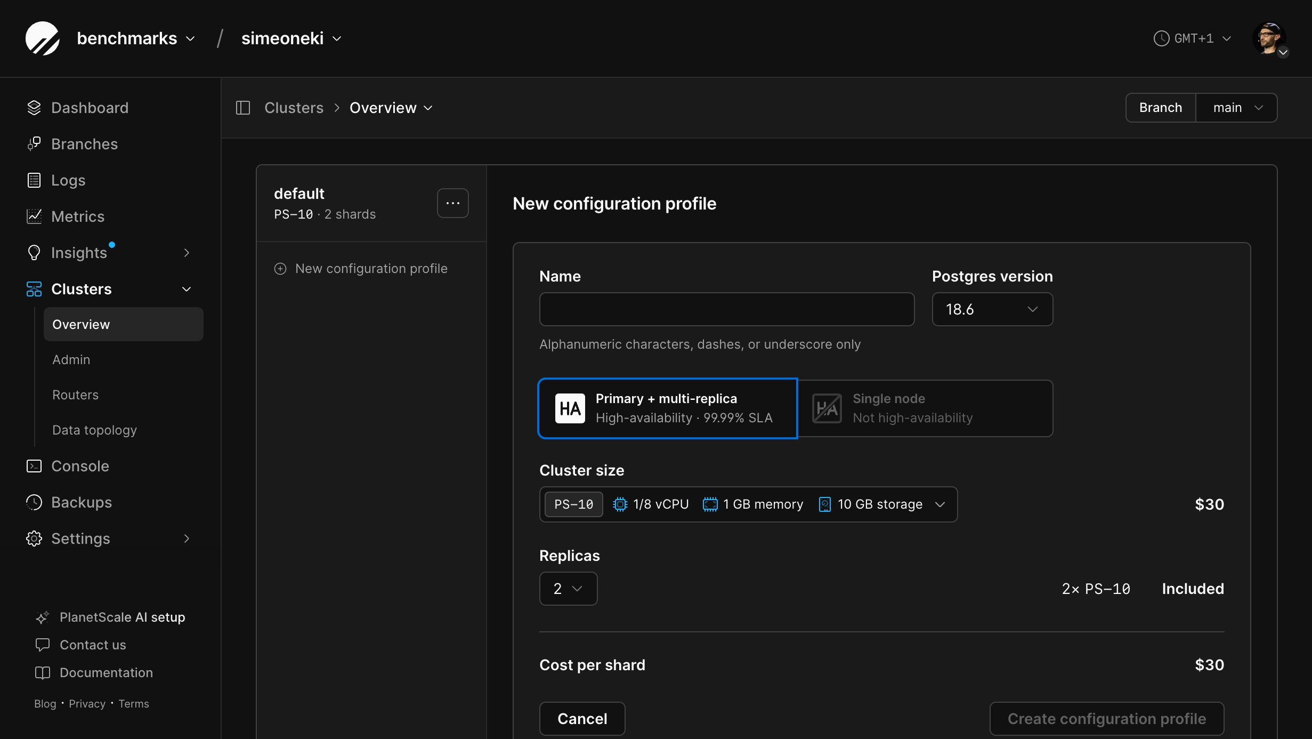Click the Cancel button
This screenshot has width=1312, height=739.
pos(582,719)
